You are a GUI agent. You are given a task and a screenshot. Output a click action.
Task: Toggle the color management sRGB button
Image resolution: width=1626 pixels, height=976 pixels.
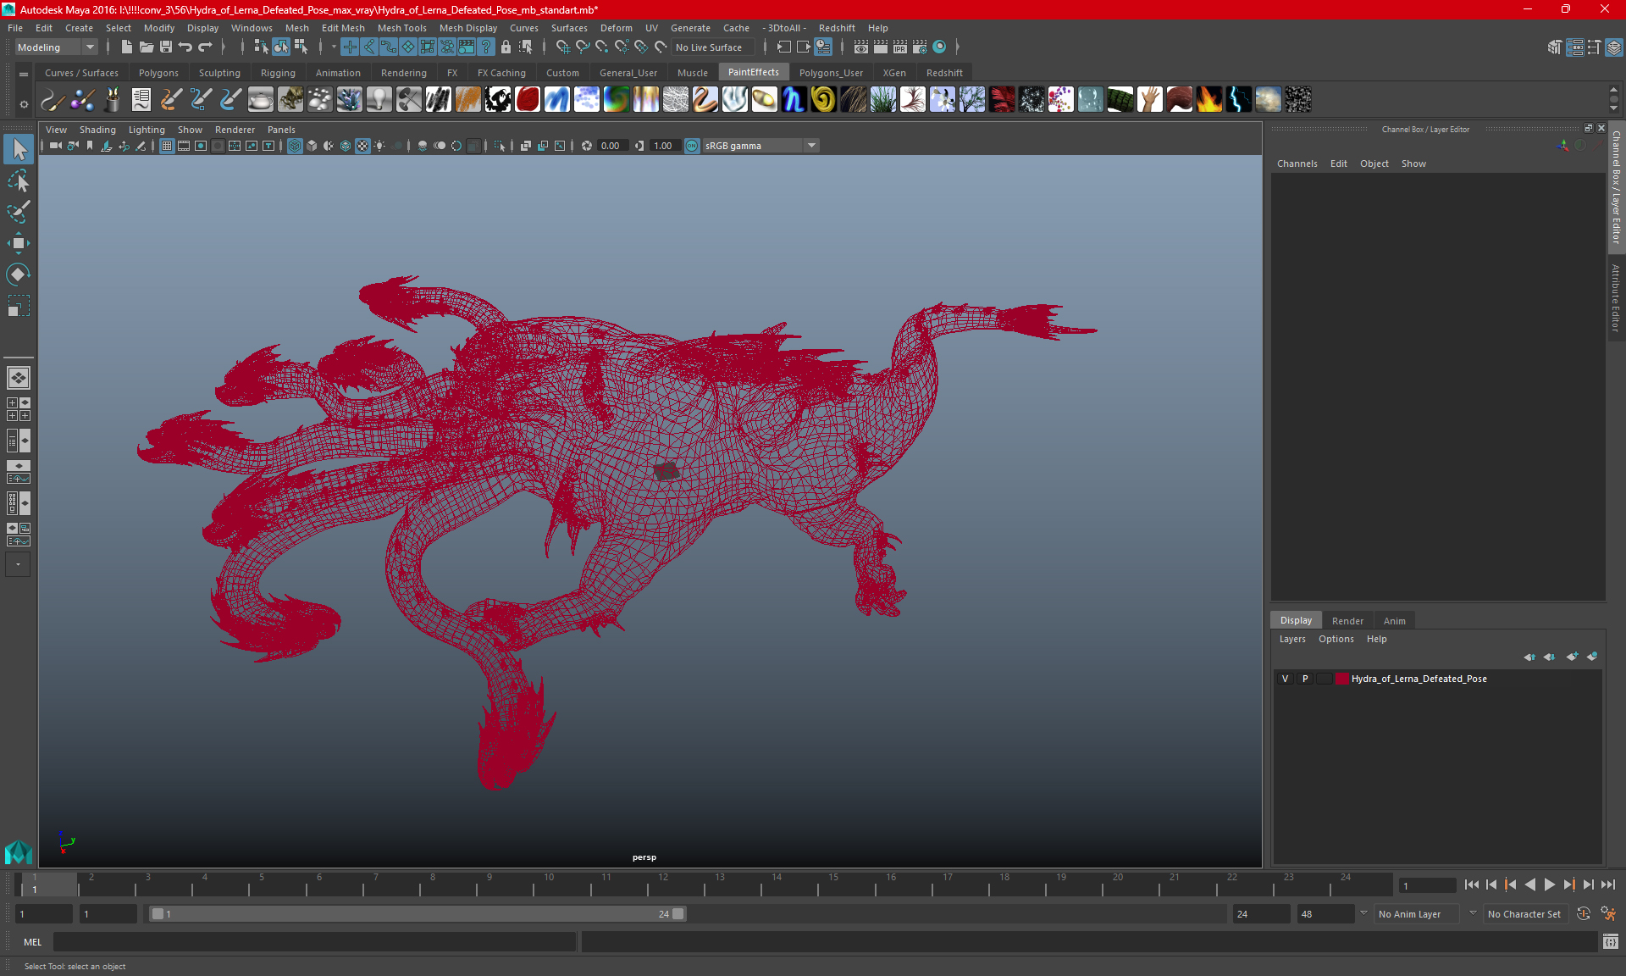[692, 146]
